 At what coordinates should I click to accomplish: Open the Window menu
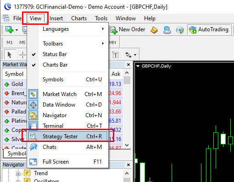point(126,18)
